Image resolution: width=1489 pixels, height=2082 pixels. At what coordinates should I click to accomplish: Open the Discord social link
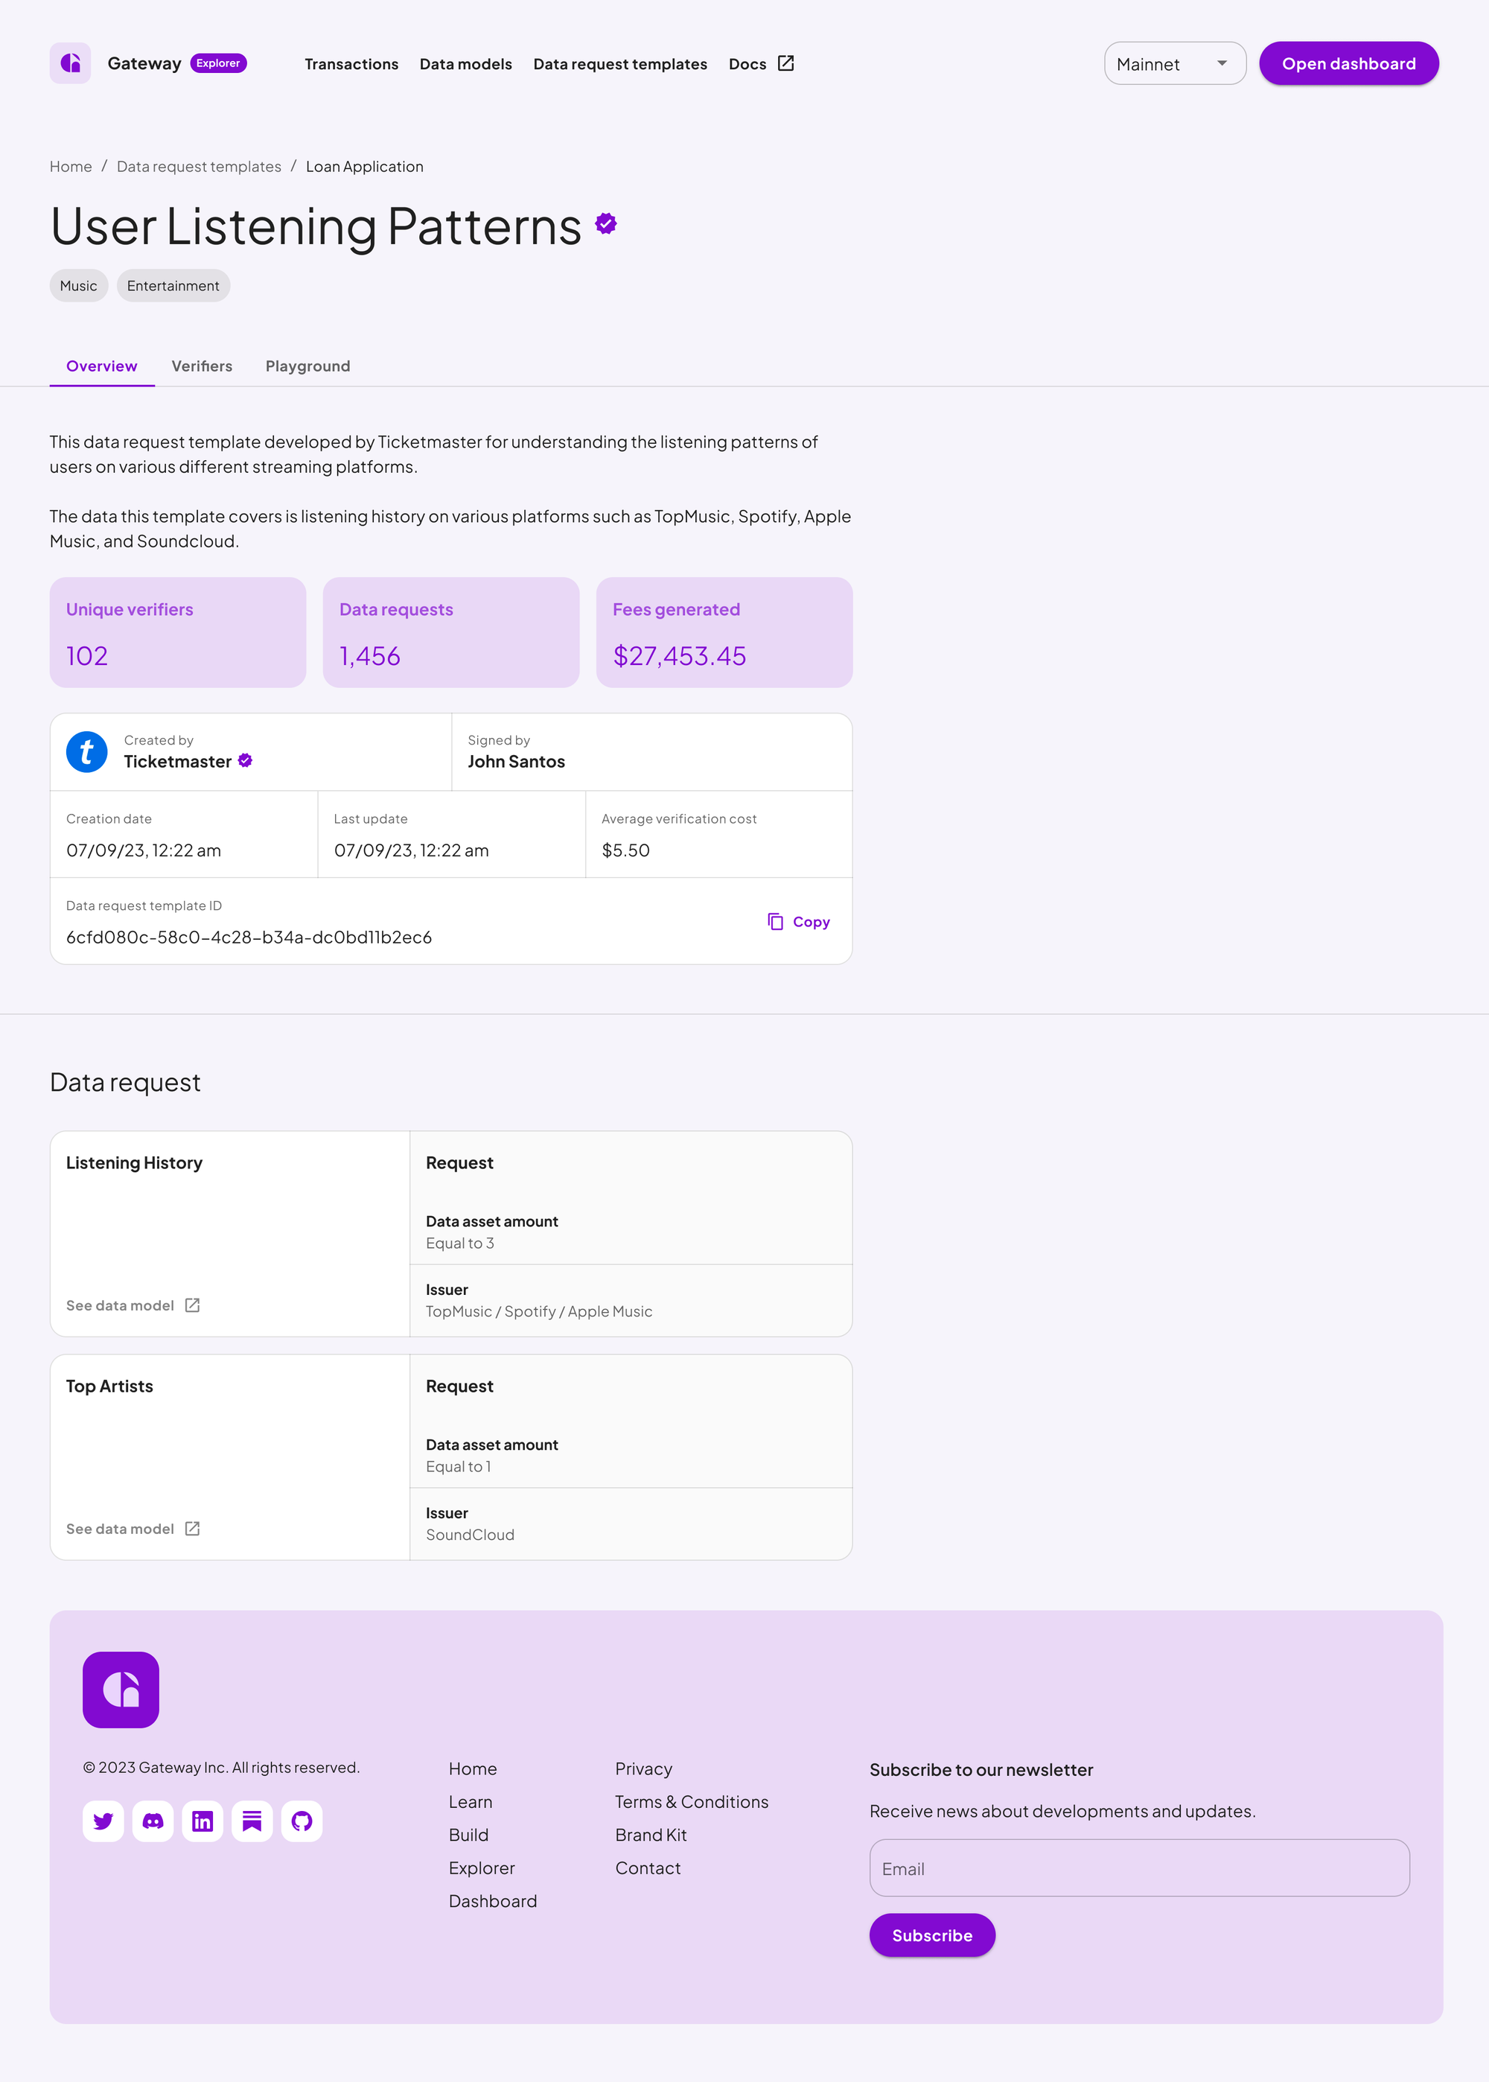pos(153,1821)
